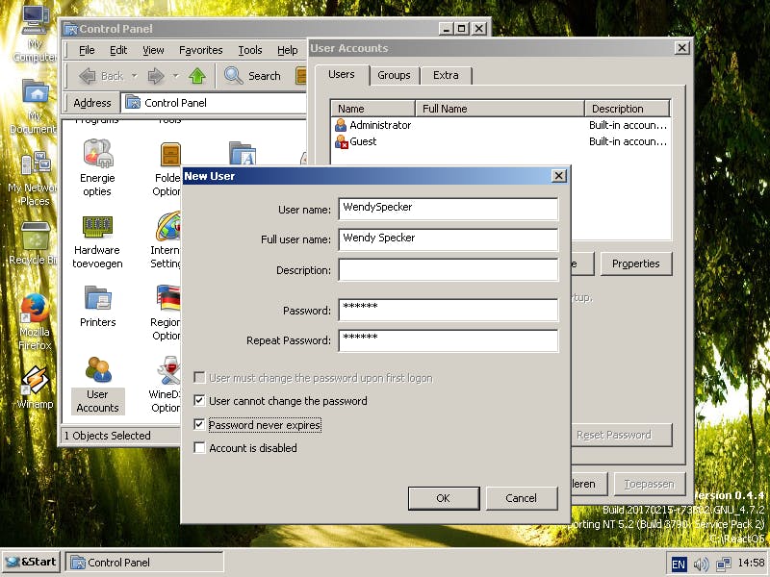Open the File menu in Control Panel
770x577 pixels.
[87, 50]
